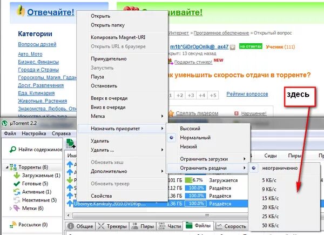Viewport: 324px width, 235px height.
Task: Choose Копировать Magnet-URI from context menu
Action: [118, 37]
